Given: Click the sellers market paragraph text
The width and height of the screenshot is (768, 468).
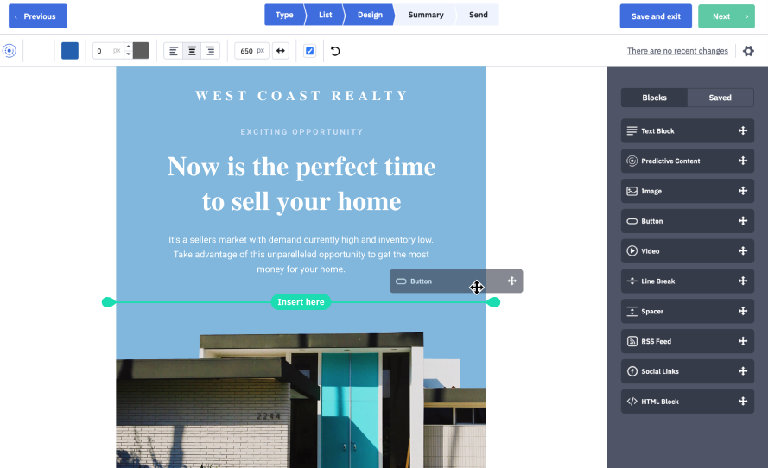Looking at the screenshot, I should coord(301,254).
